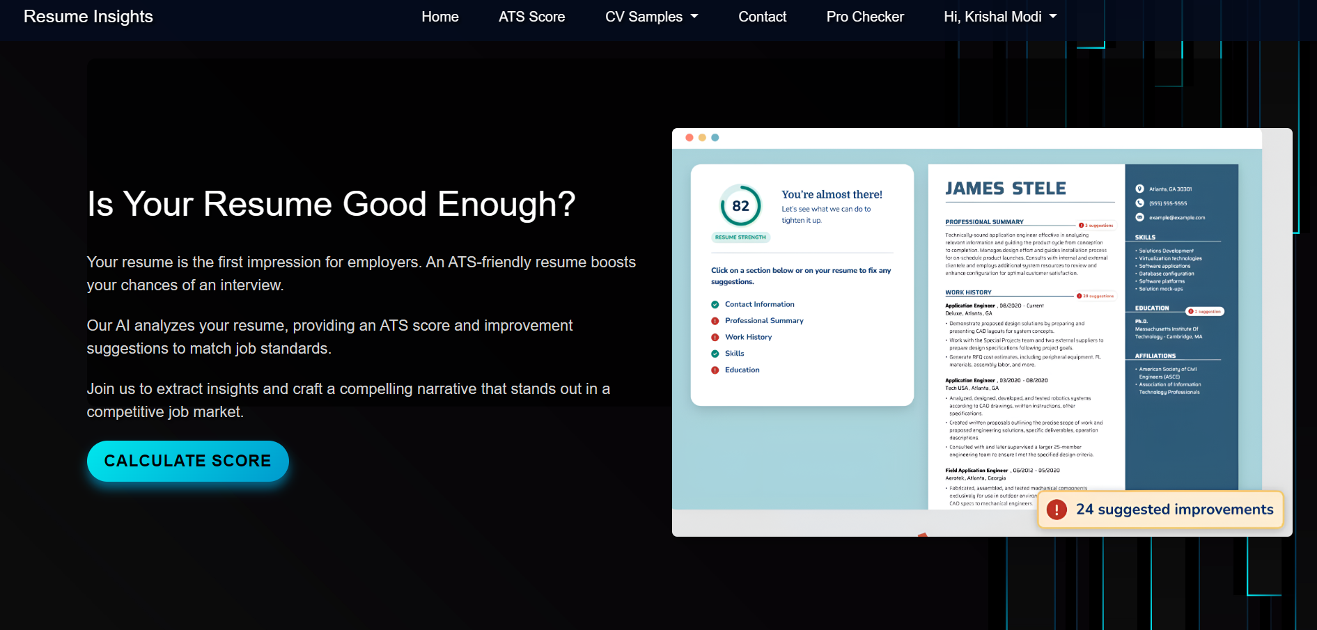Open the Contact page
The width and height of the screenshot is (1317, 630).
762,17
